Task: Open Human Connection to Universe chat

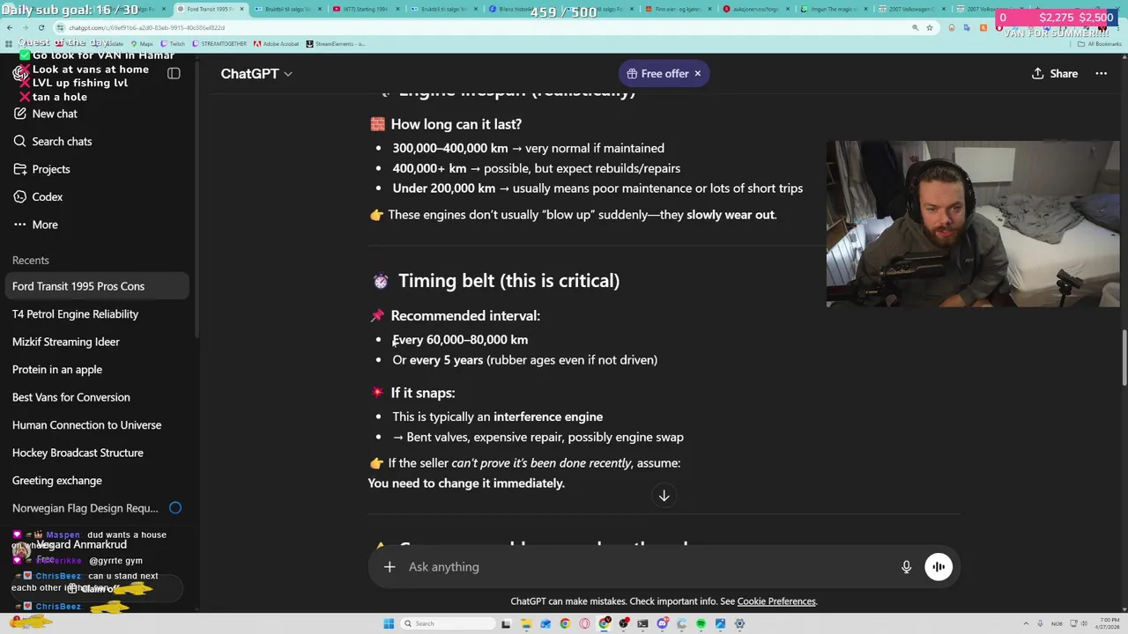Action: coord(95,424)
